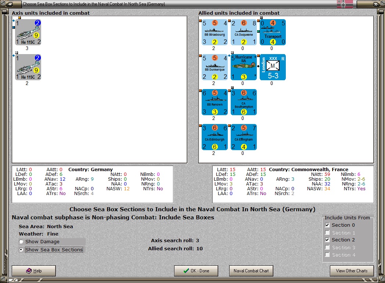The image size is (385, 283).
Task: Select Show Sea Box Sections radio button
Action: (x=21, y=250)
